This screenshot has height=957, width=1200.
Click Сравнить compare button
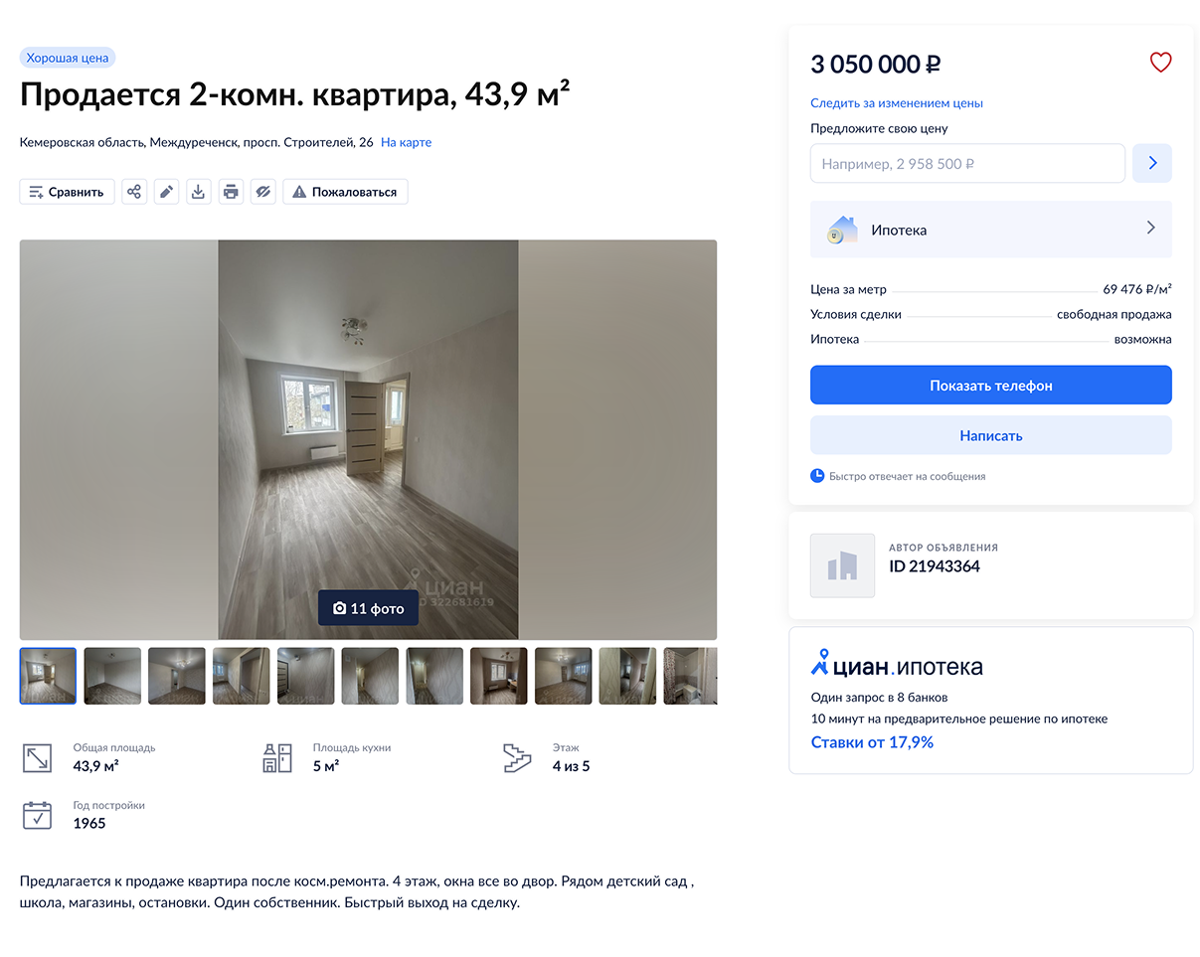[x=67, y=192]
